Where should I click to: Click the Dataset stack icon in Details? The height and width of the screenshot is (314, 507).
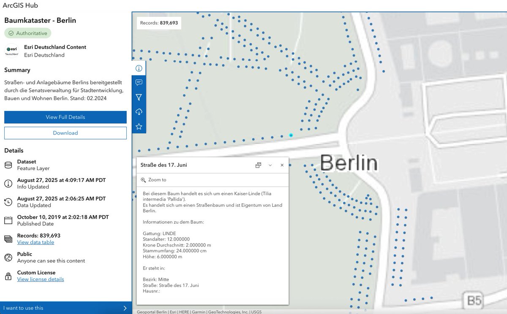[8, 165]
